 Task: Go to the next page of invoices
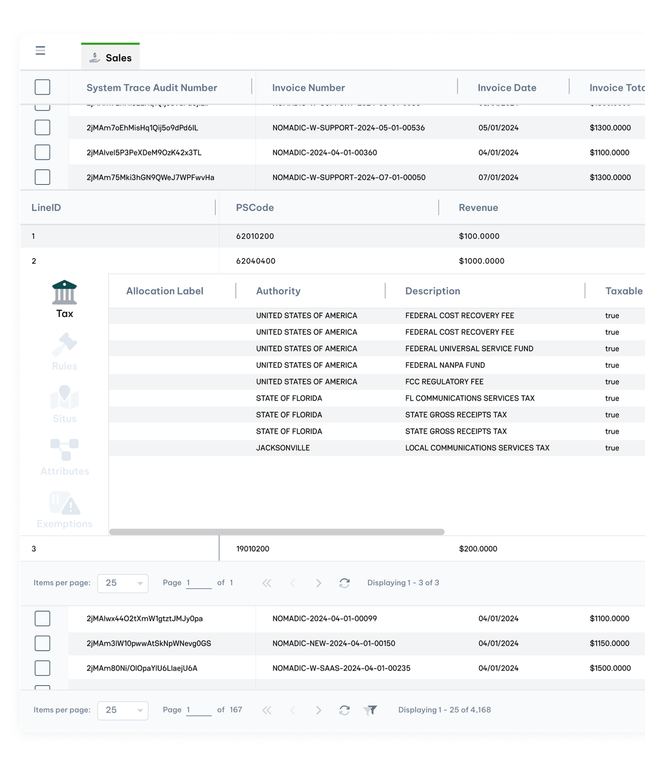point(319,710)
